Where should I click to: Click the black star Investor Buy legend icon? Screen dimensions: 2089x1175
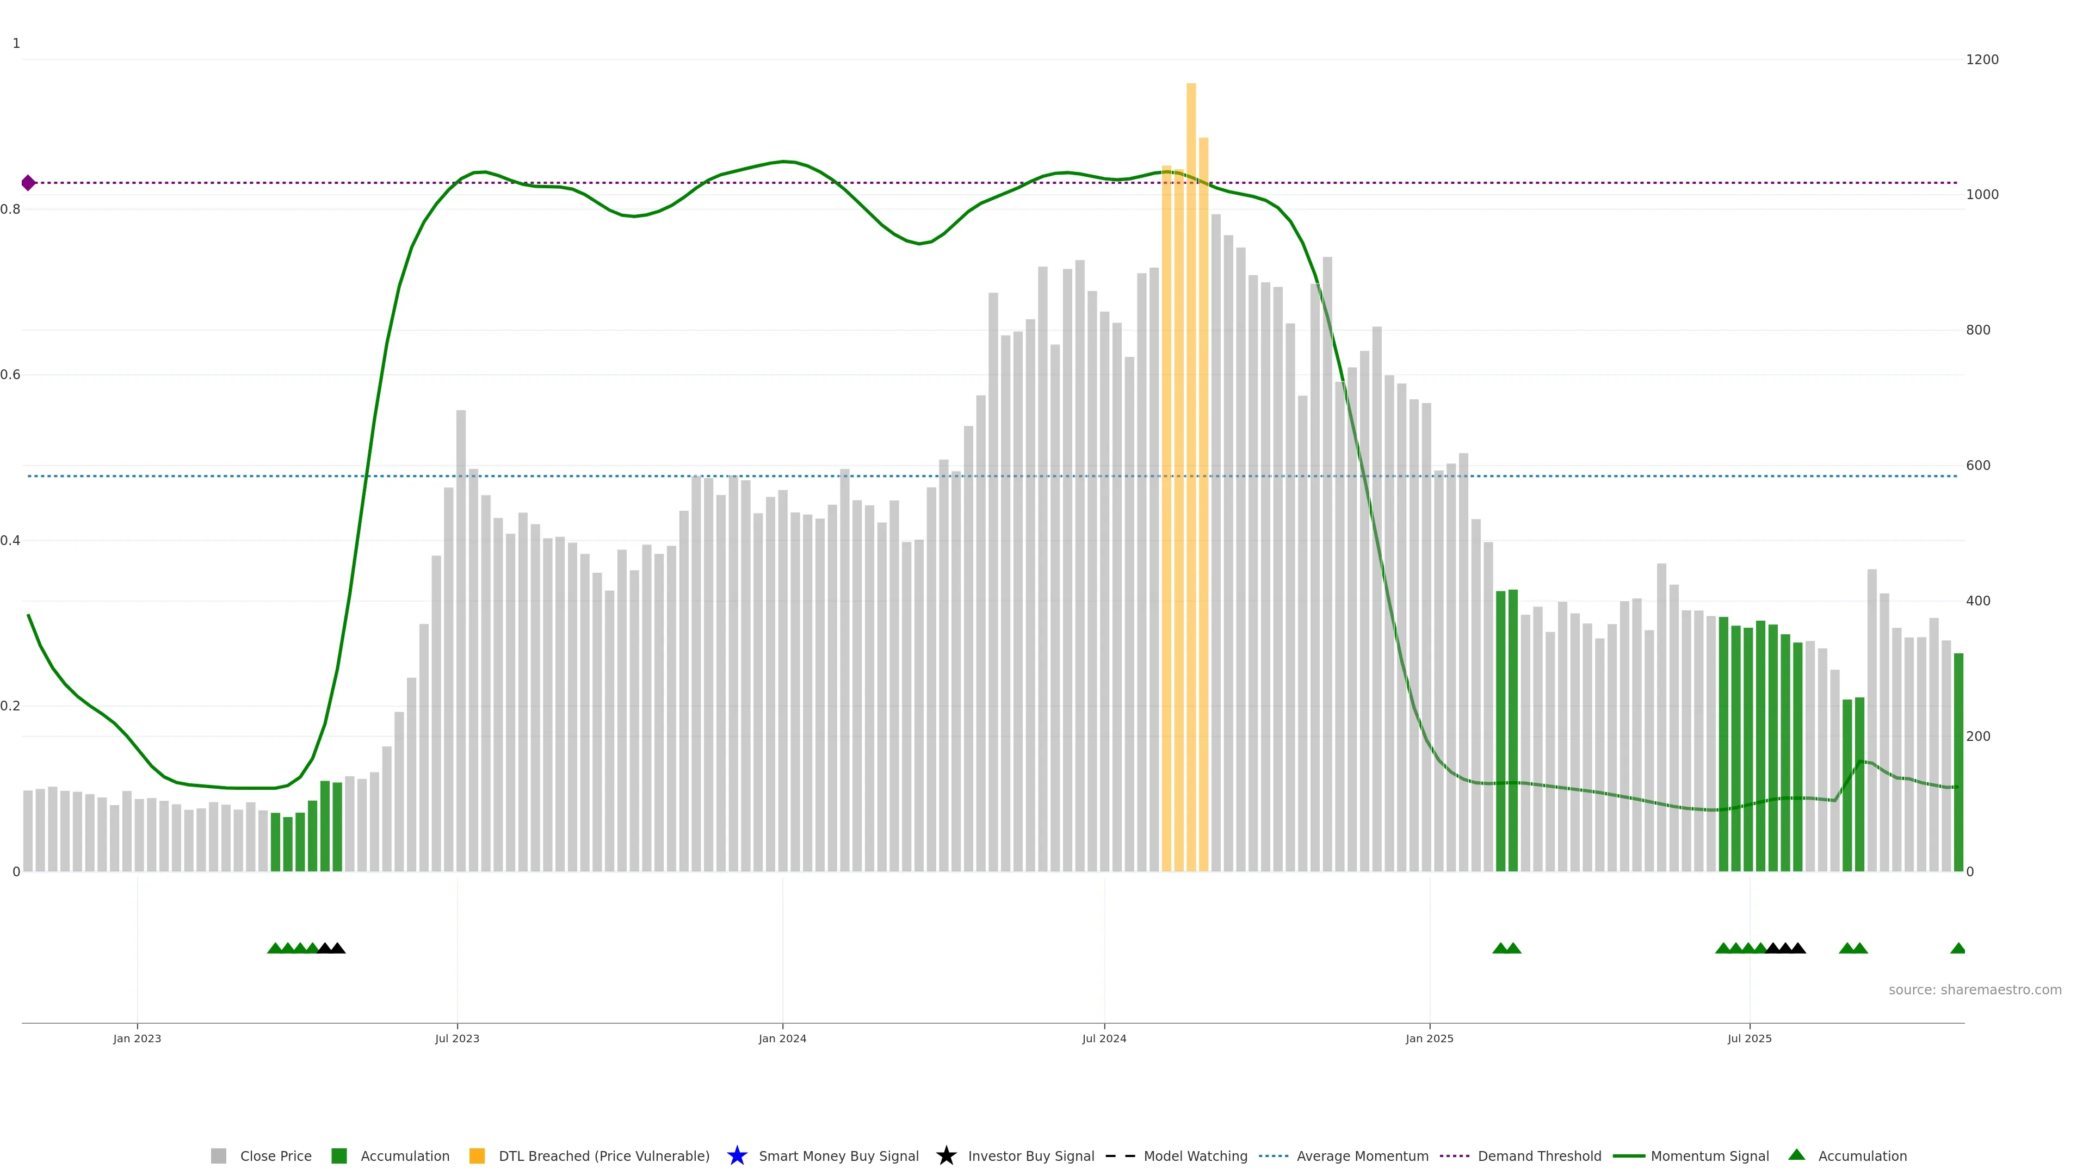(x=945, y=1155)
